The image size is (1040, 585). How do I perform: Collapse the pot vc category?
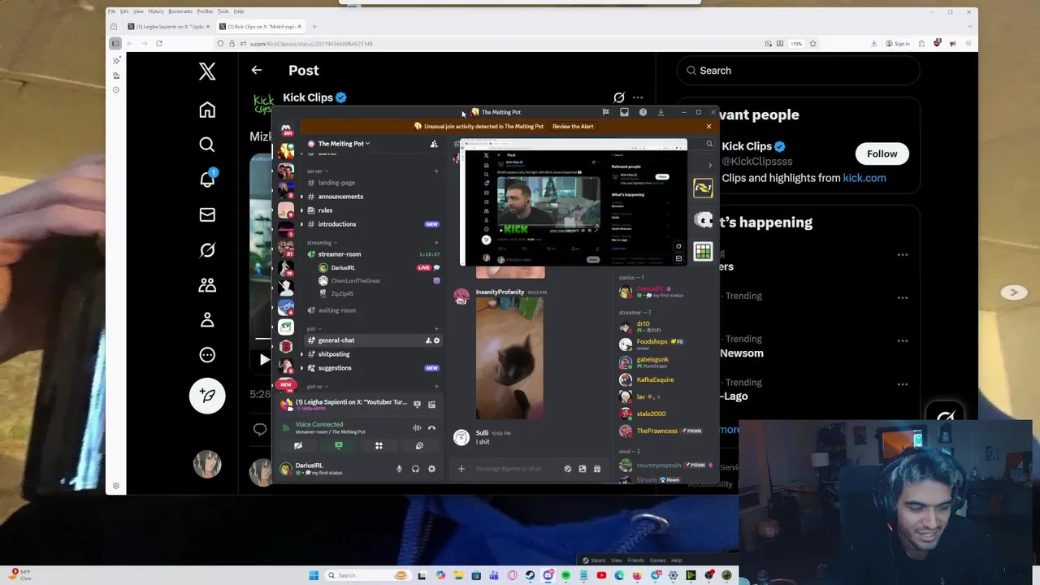(316, 386)
